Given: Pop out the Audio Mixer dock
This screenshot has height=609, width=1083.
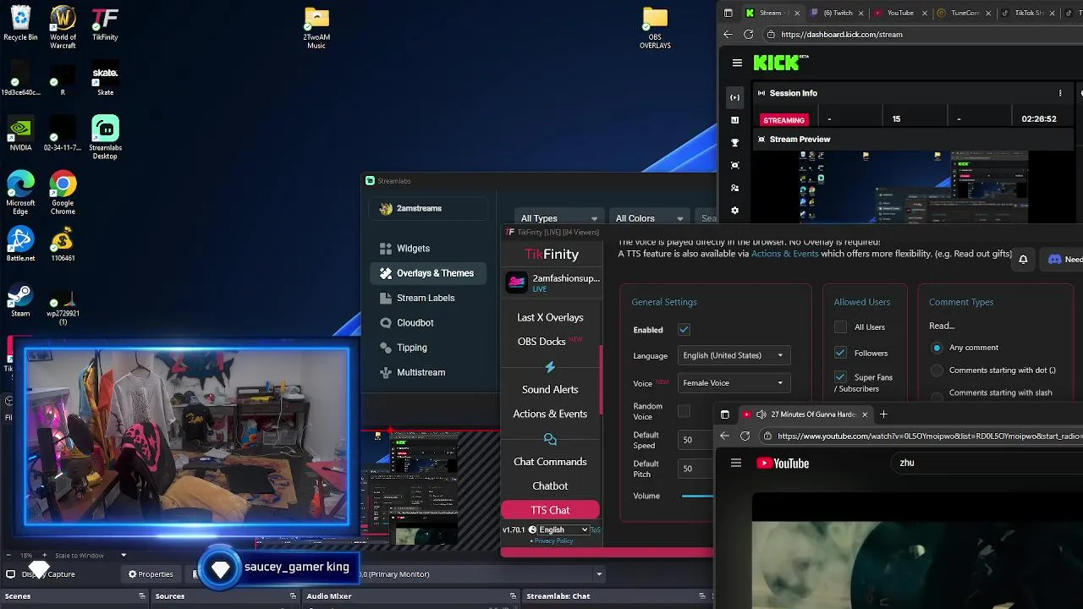Looking at the screenshot, I should (x=513, y=596).
